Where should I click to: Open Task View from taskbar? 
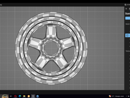click(x=11, y=96)
